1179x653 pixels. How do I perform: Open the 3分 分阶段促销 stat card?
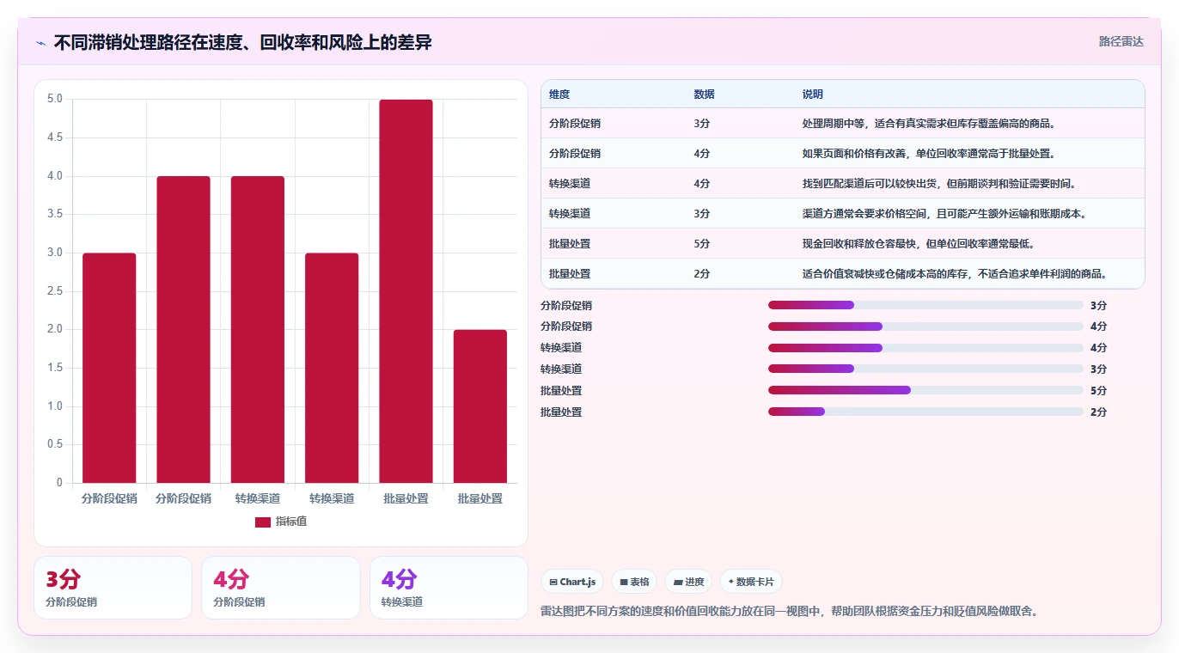[x=113, y=588]
